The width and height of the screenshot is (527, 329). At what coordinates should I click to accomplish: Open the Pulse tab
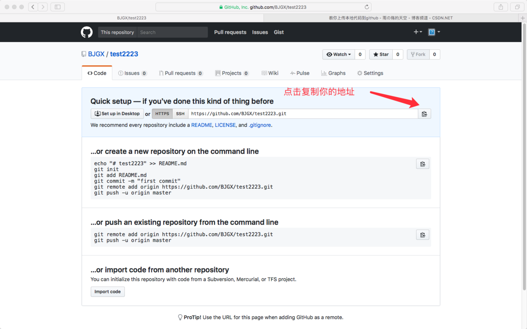coord(300,73)
